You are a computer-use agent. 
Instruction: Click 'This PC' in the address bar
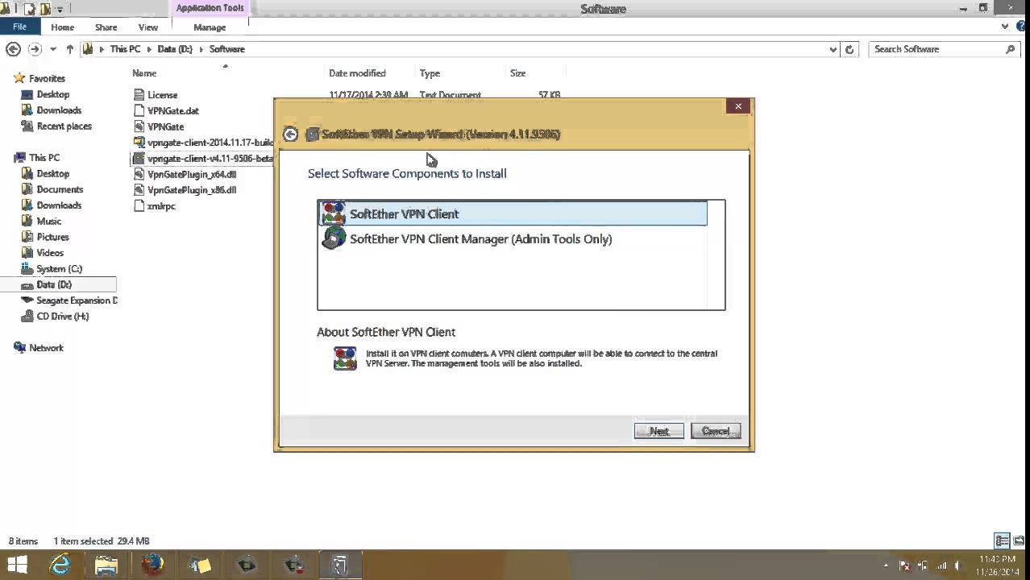click(x=125, y=49)
